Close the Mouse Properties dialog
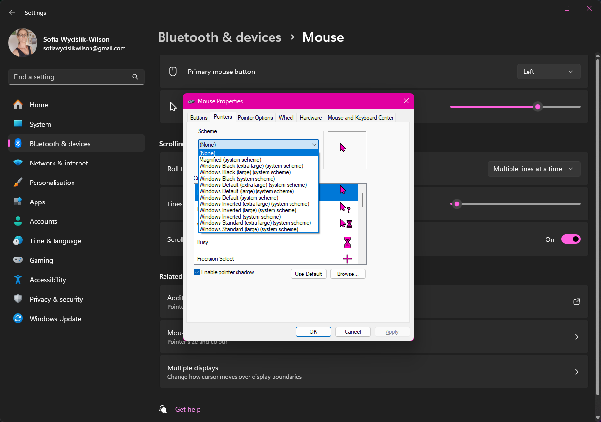 pos(406,101)
